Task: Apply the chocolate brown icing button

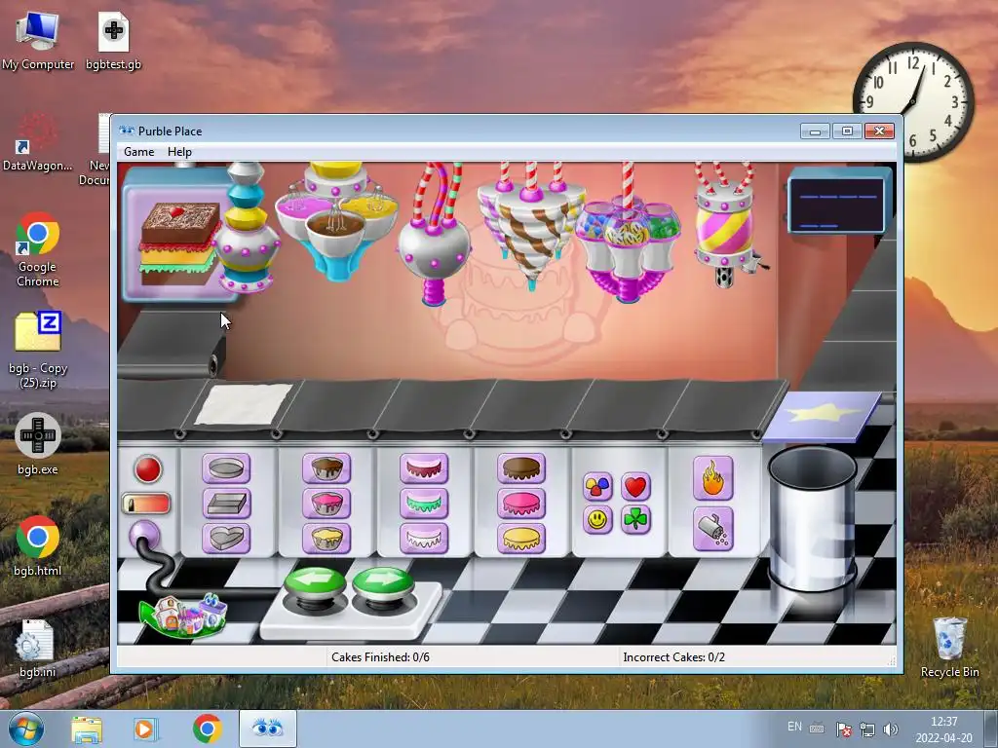Action: 521,468
